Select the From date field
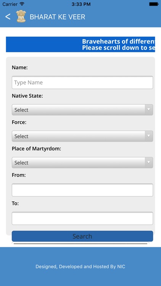Screen dimensions: 161x286 coord(82,190)
